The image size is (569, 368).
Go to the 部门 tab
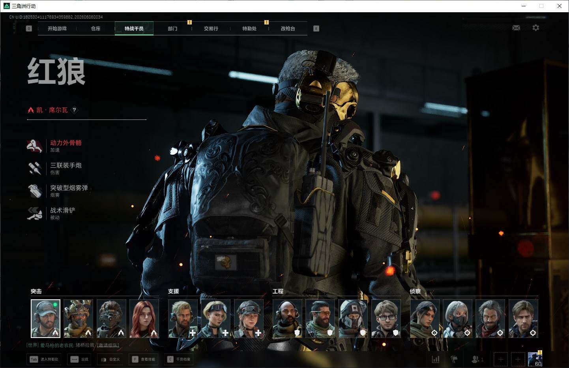point(172,28)
